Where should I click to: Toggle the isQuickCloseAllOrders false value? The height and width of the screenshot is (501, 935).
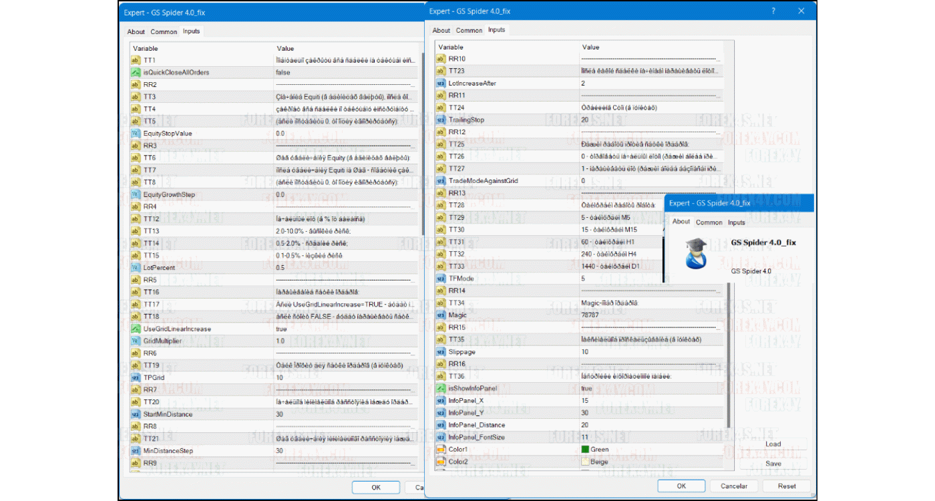tap(347, 72)
